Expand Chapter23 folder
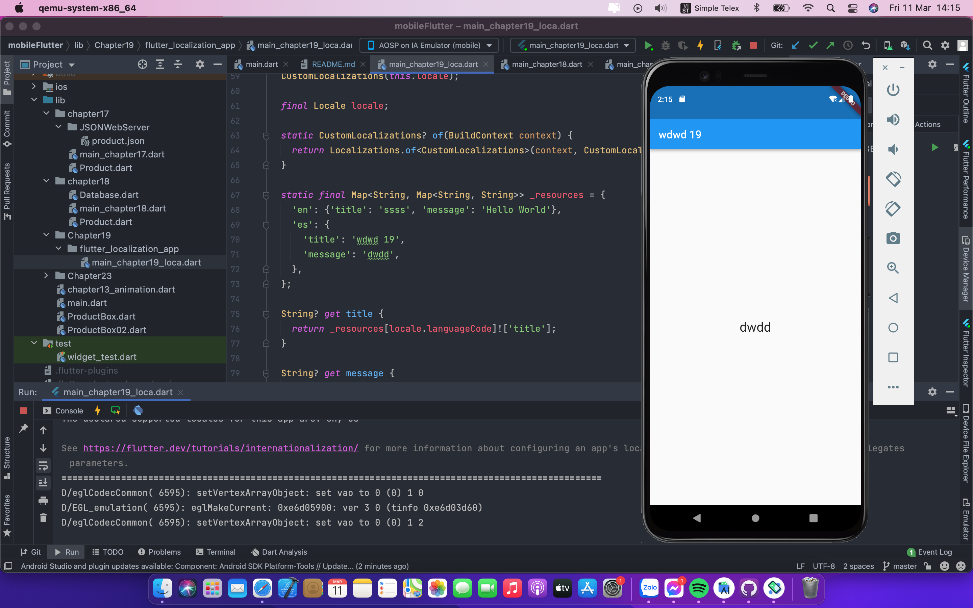Image resolution: width=973 pixels, height=608 pixels. tap(46, 275)
